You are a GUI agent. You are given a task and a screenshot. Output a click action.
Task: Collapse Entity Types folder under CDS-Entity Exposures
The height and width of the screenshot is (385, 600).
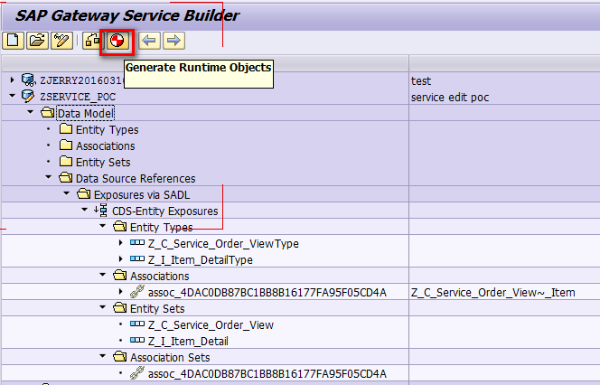coord(102,226)
